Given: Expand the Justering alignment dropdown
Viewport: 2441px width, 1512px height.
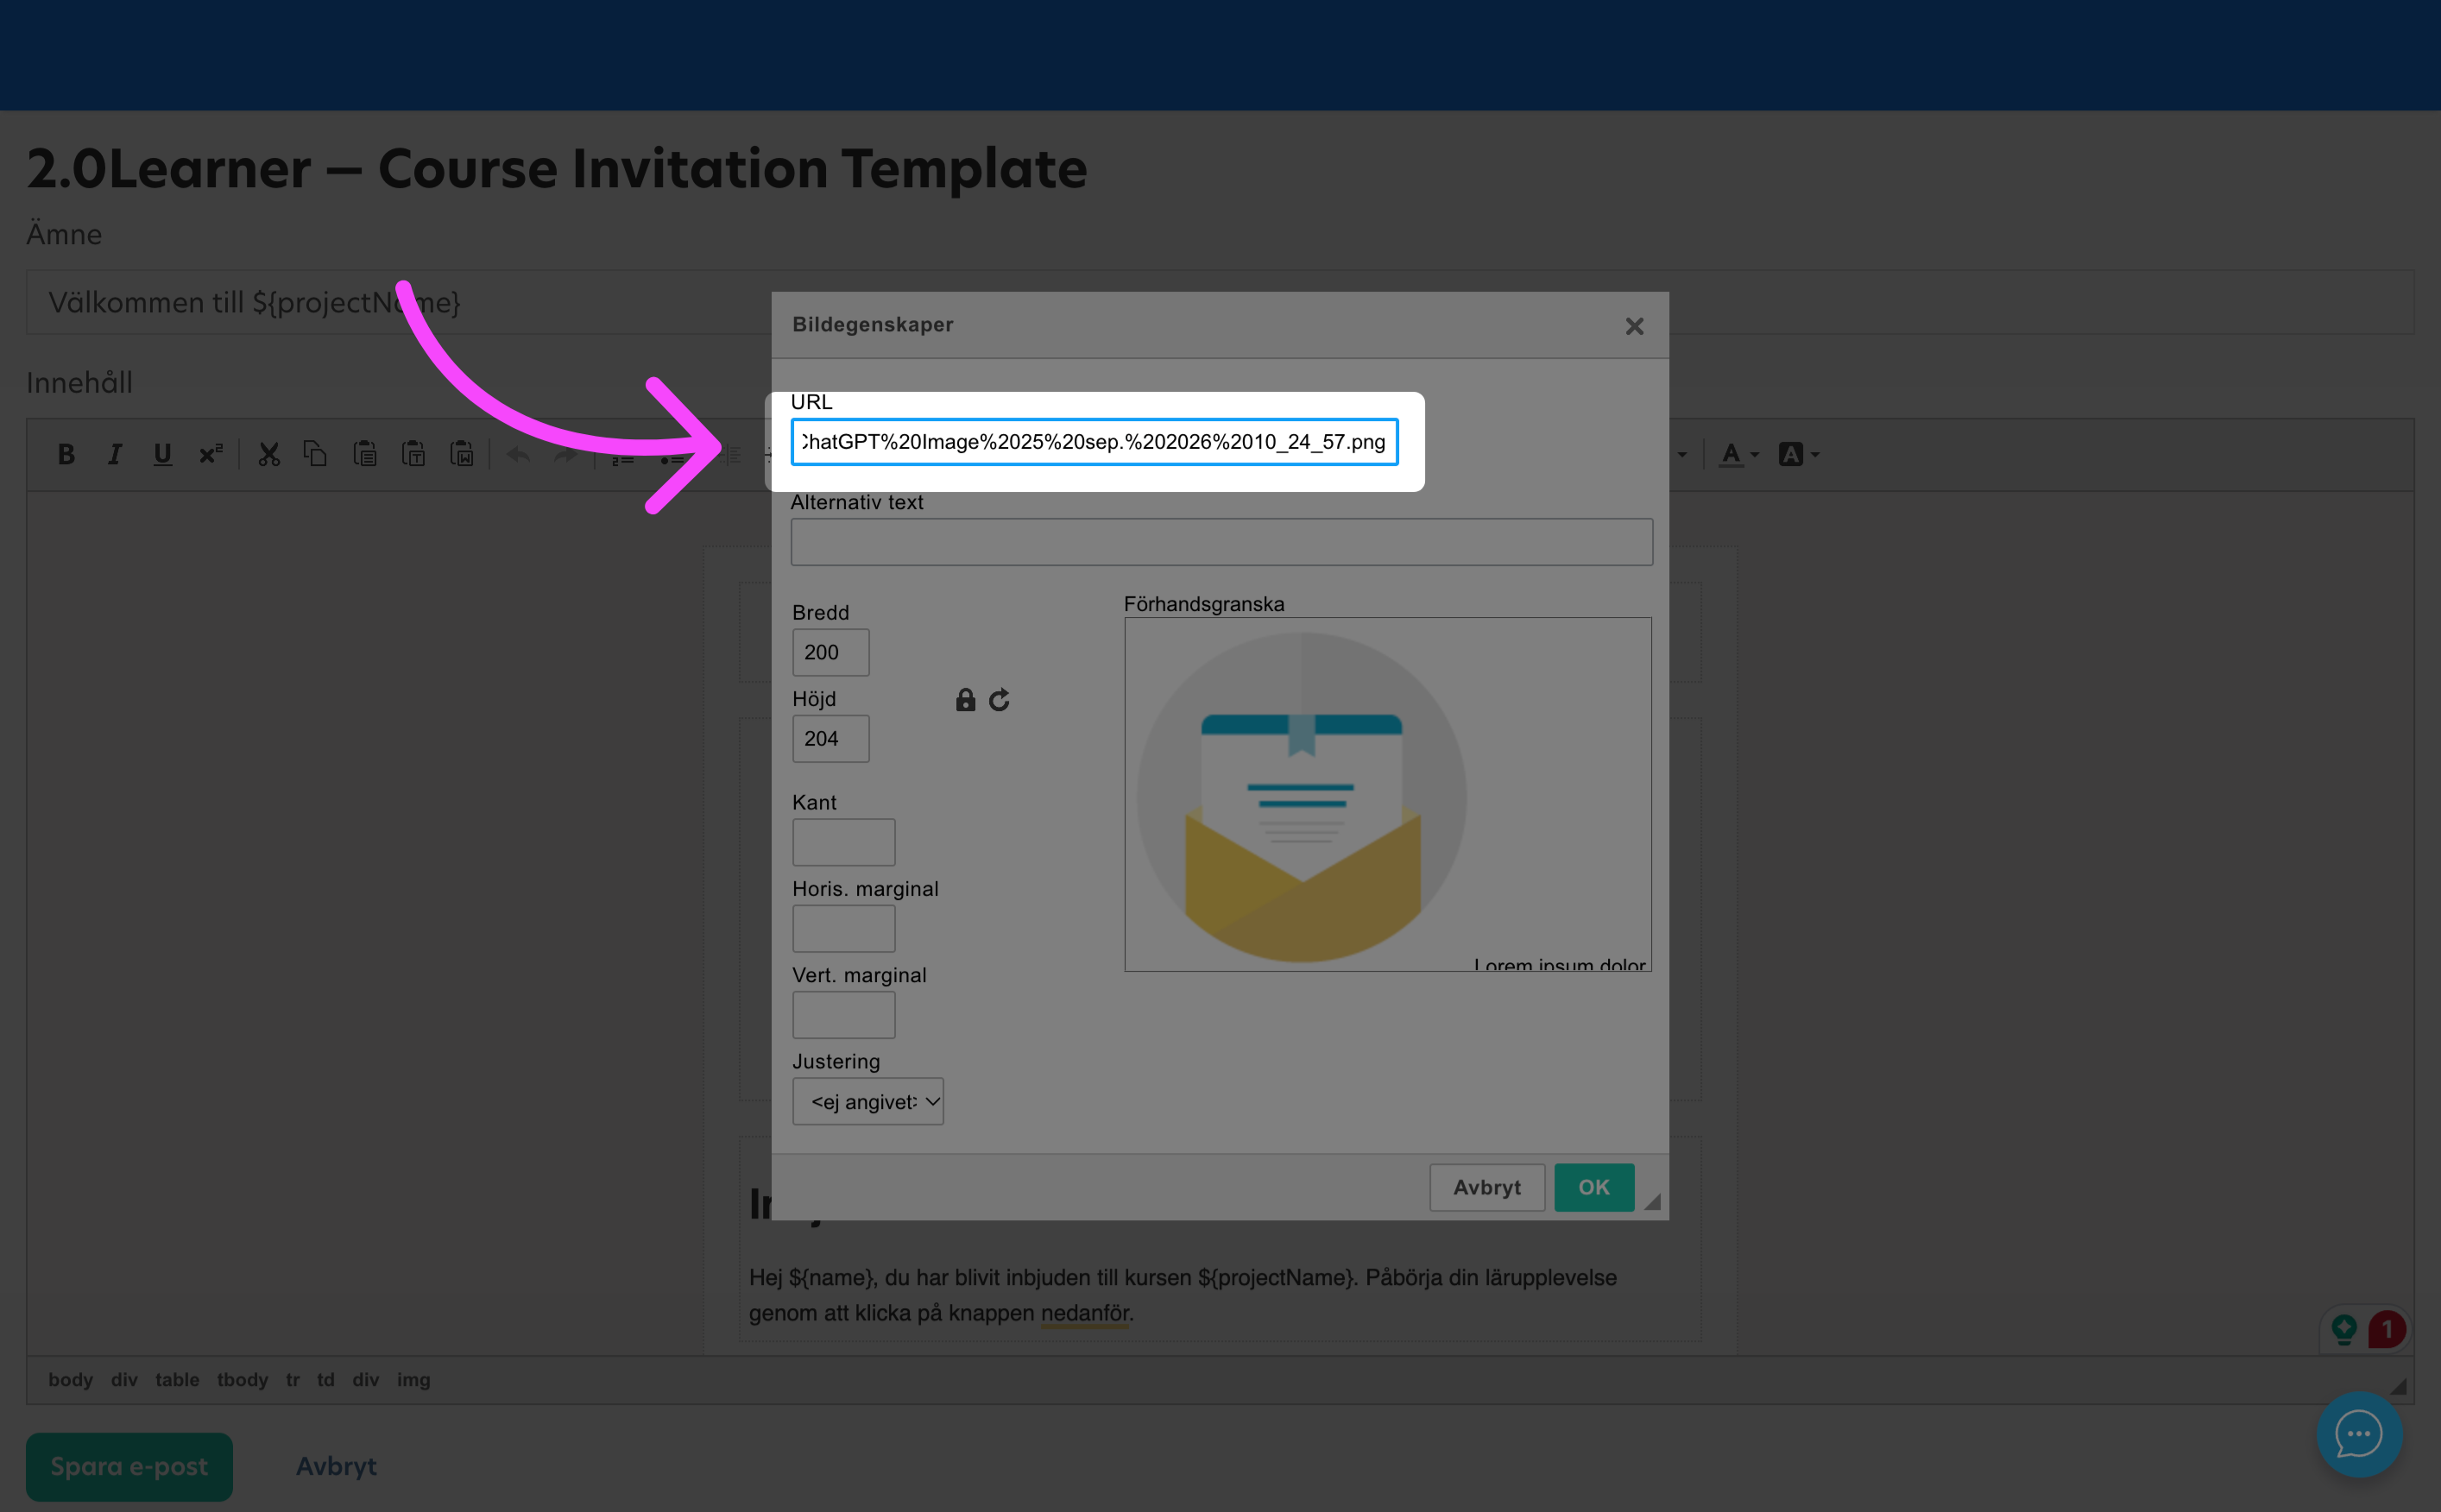Looking at the screenshot, I should [x=868, y=1101].
